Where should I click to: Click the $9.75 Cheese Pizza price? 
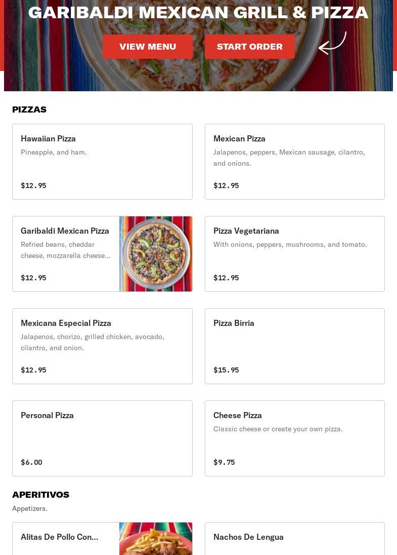[224, 462]
